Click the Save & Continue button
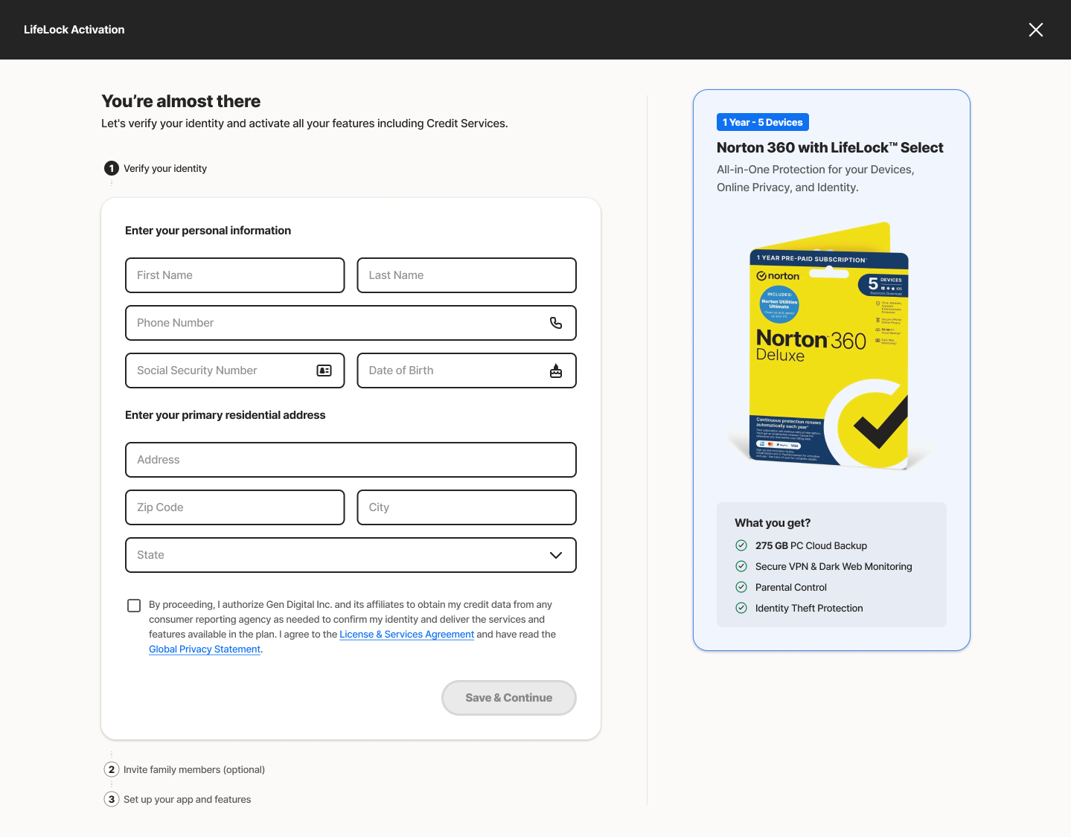This screenshot has width=1071, height=837. [509, 698]
